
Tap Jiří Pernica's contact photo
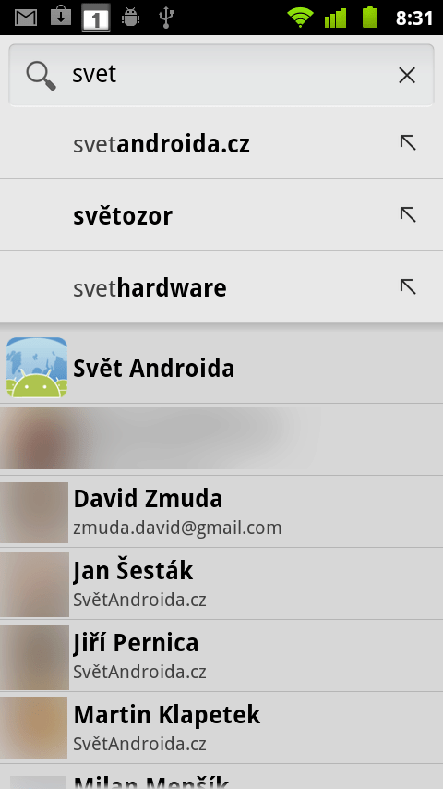34,657
